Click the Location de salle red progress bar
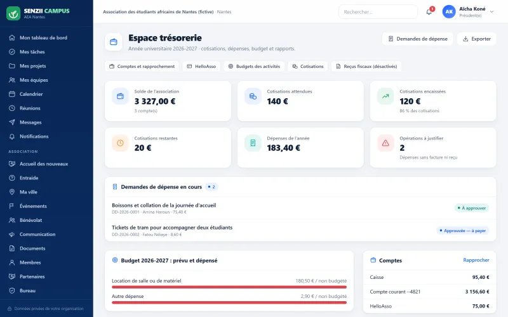This screenshot has height=317, width=508. 229,287
